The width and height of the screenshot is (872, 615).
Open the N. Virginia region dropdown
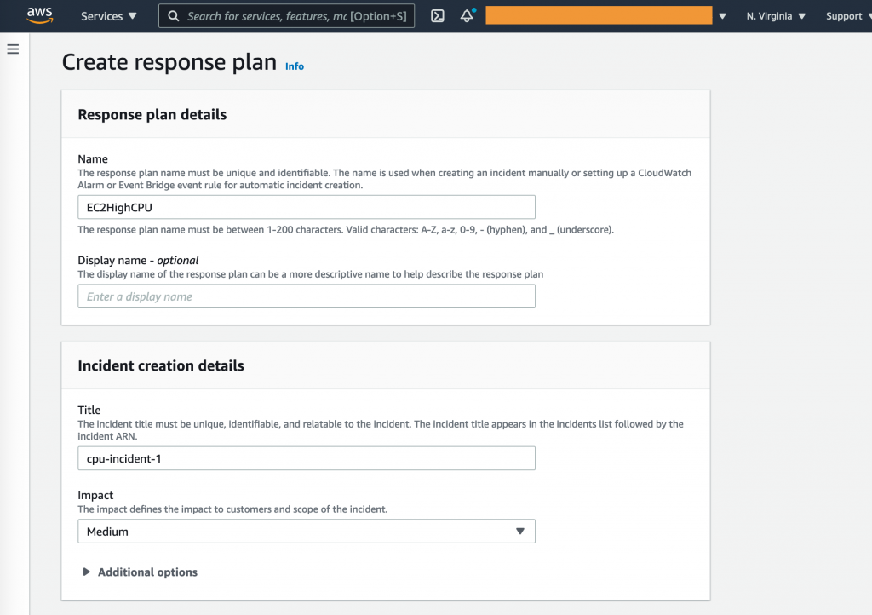coord(775,15)
